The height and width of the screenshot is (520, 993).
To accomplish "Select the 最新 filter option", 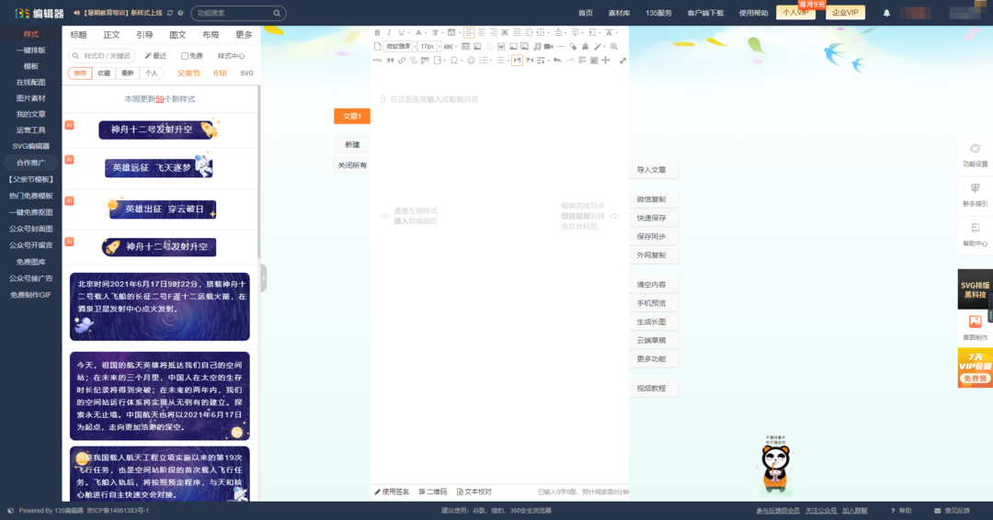I will [x=128, y=73].
